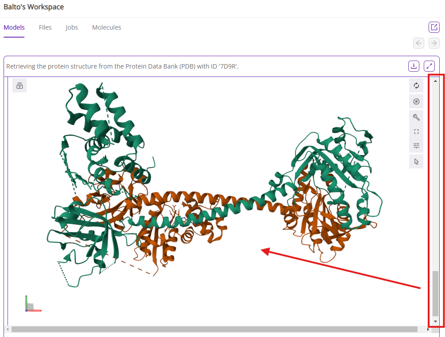
Task: Go to next model with right arrow
Action: (x=434, y=43)
